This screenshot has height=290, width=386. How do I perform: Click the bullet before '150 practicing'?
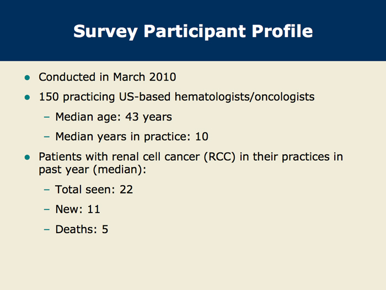27,98
